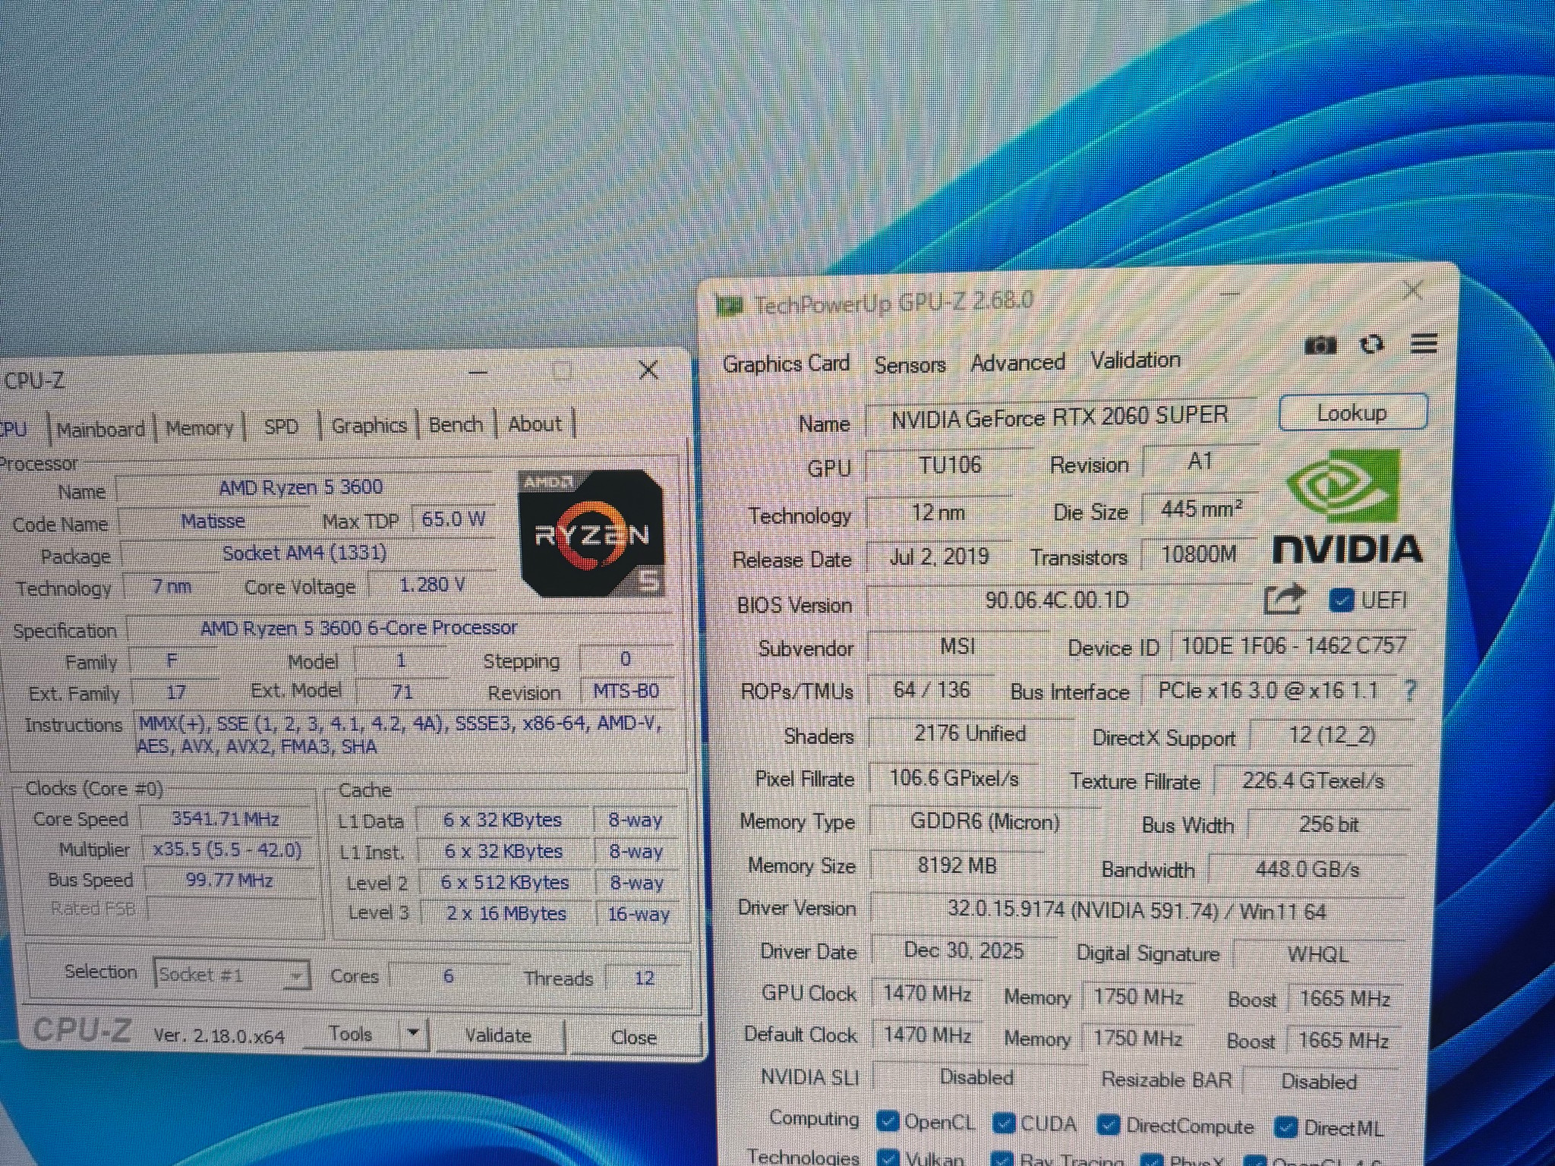The width and height of the screenshot is (1555, 1166).
Task: Click the Resizable BAR value Disabled
Action: [x=1319, y=1082]
